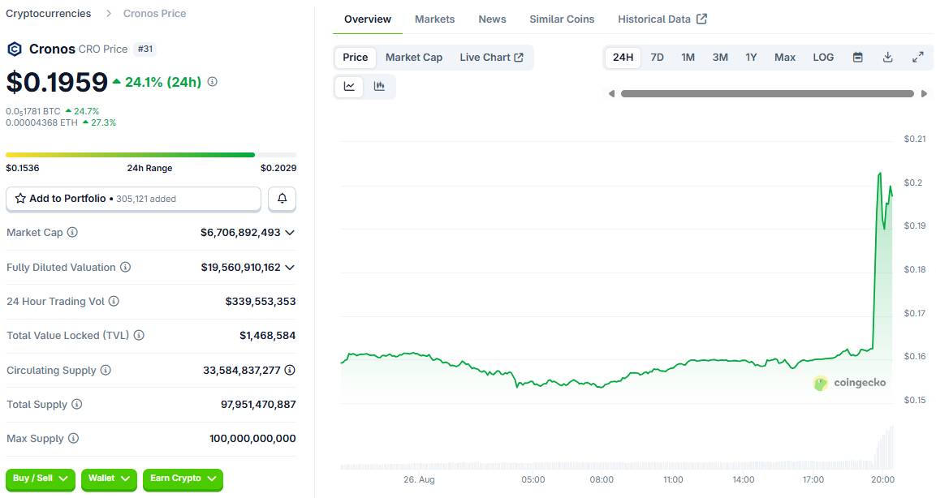936x498 pixels.
Task: Switch to candlestick chart view
Action: point(379,86)
